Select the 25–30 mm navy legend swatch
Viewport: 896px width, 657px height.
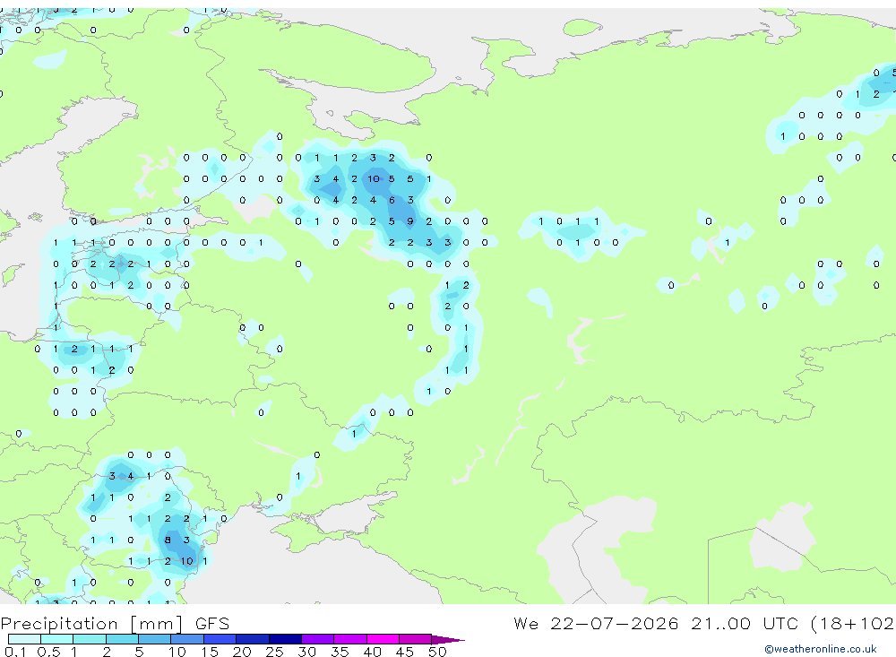[x=285, y=639]
